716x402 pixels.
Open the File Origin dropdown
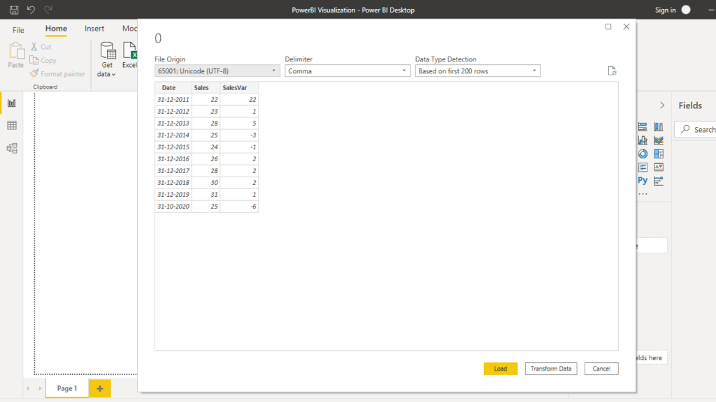click(x=217, y=71)
